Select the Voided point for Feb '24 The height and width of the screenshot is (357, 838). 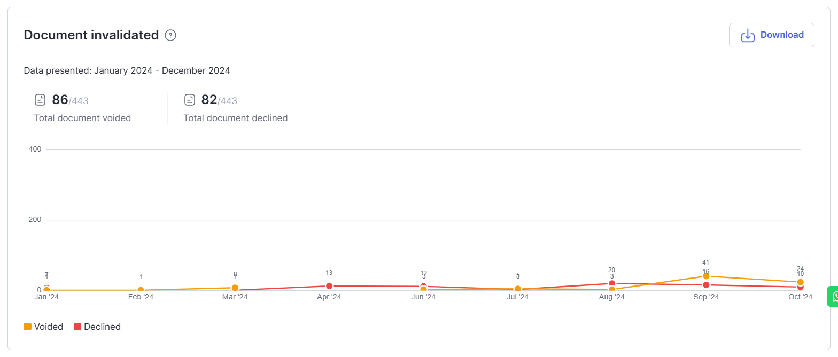[141, 290]
